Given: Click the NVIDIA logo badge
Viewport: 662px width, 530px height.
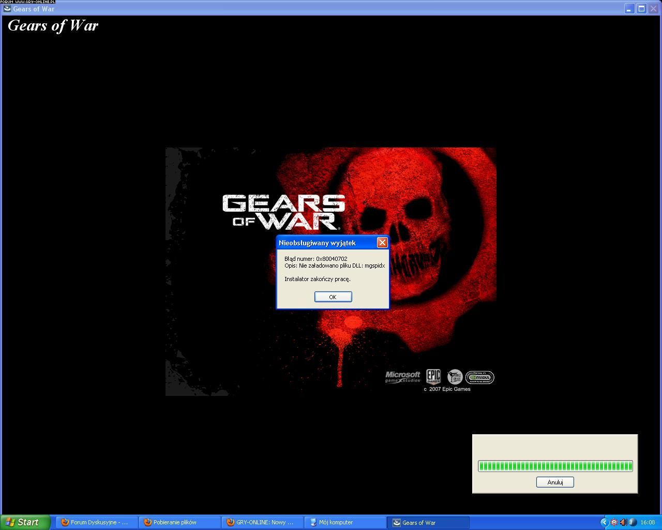Looking at the screenshot, I should click(479, 377).
